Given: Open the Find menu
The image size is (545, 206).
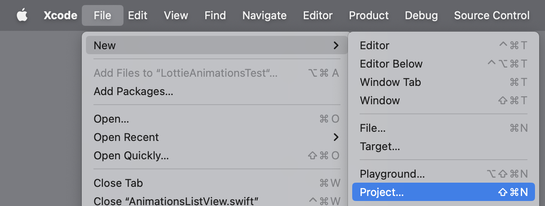Looking at the screenshot, I should (x=215, y=15).
